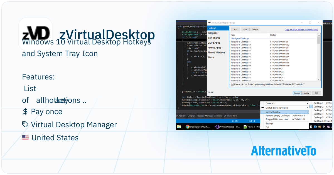Click the Delete hotkey button

pos(255,29)
